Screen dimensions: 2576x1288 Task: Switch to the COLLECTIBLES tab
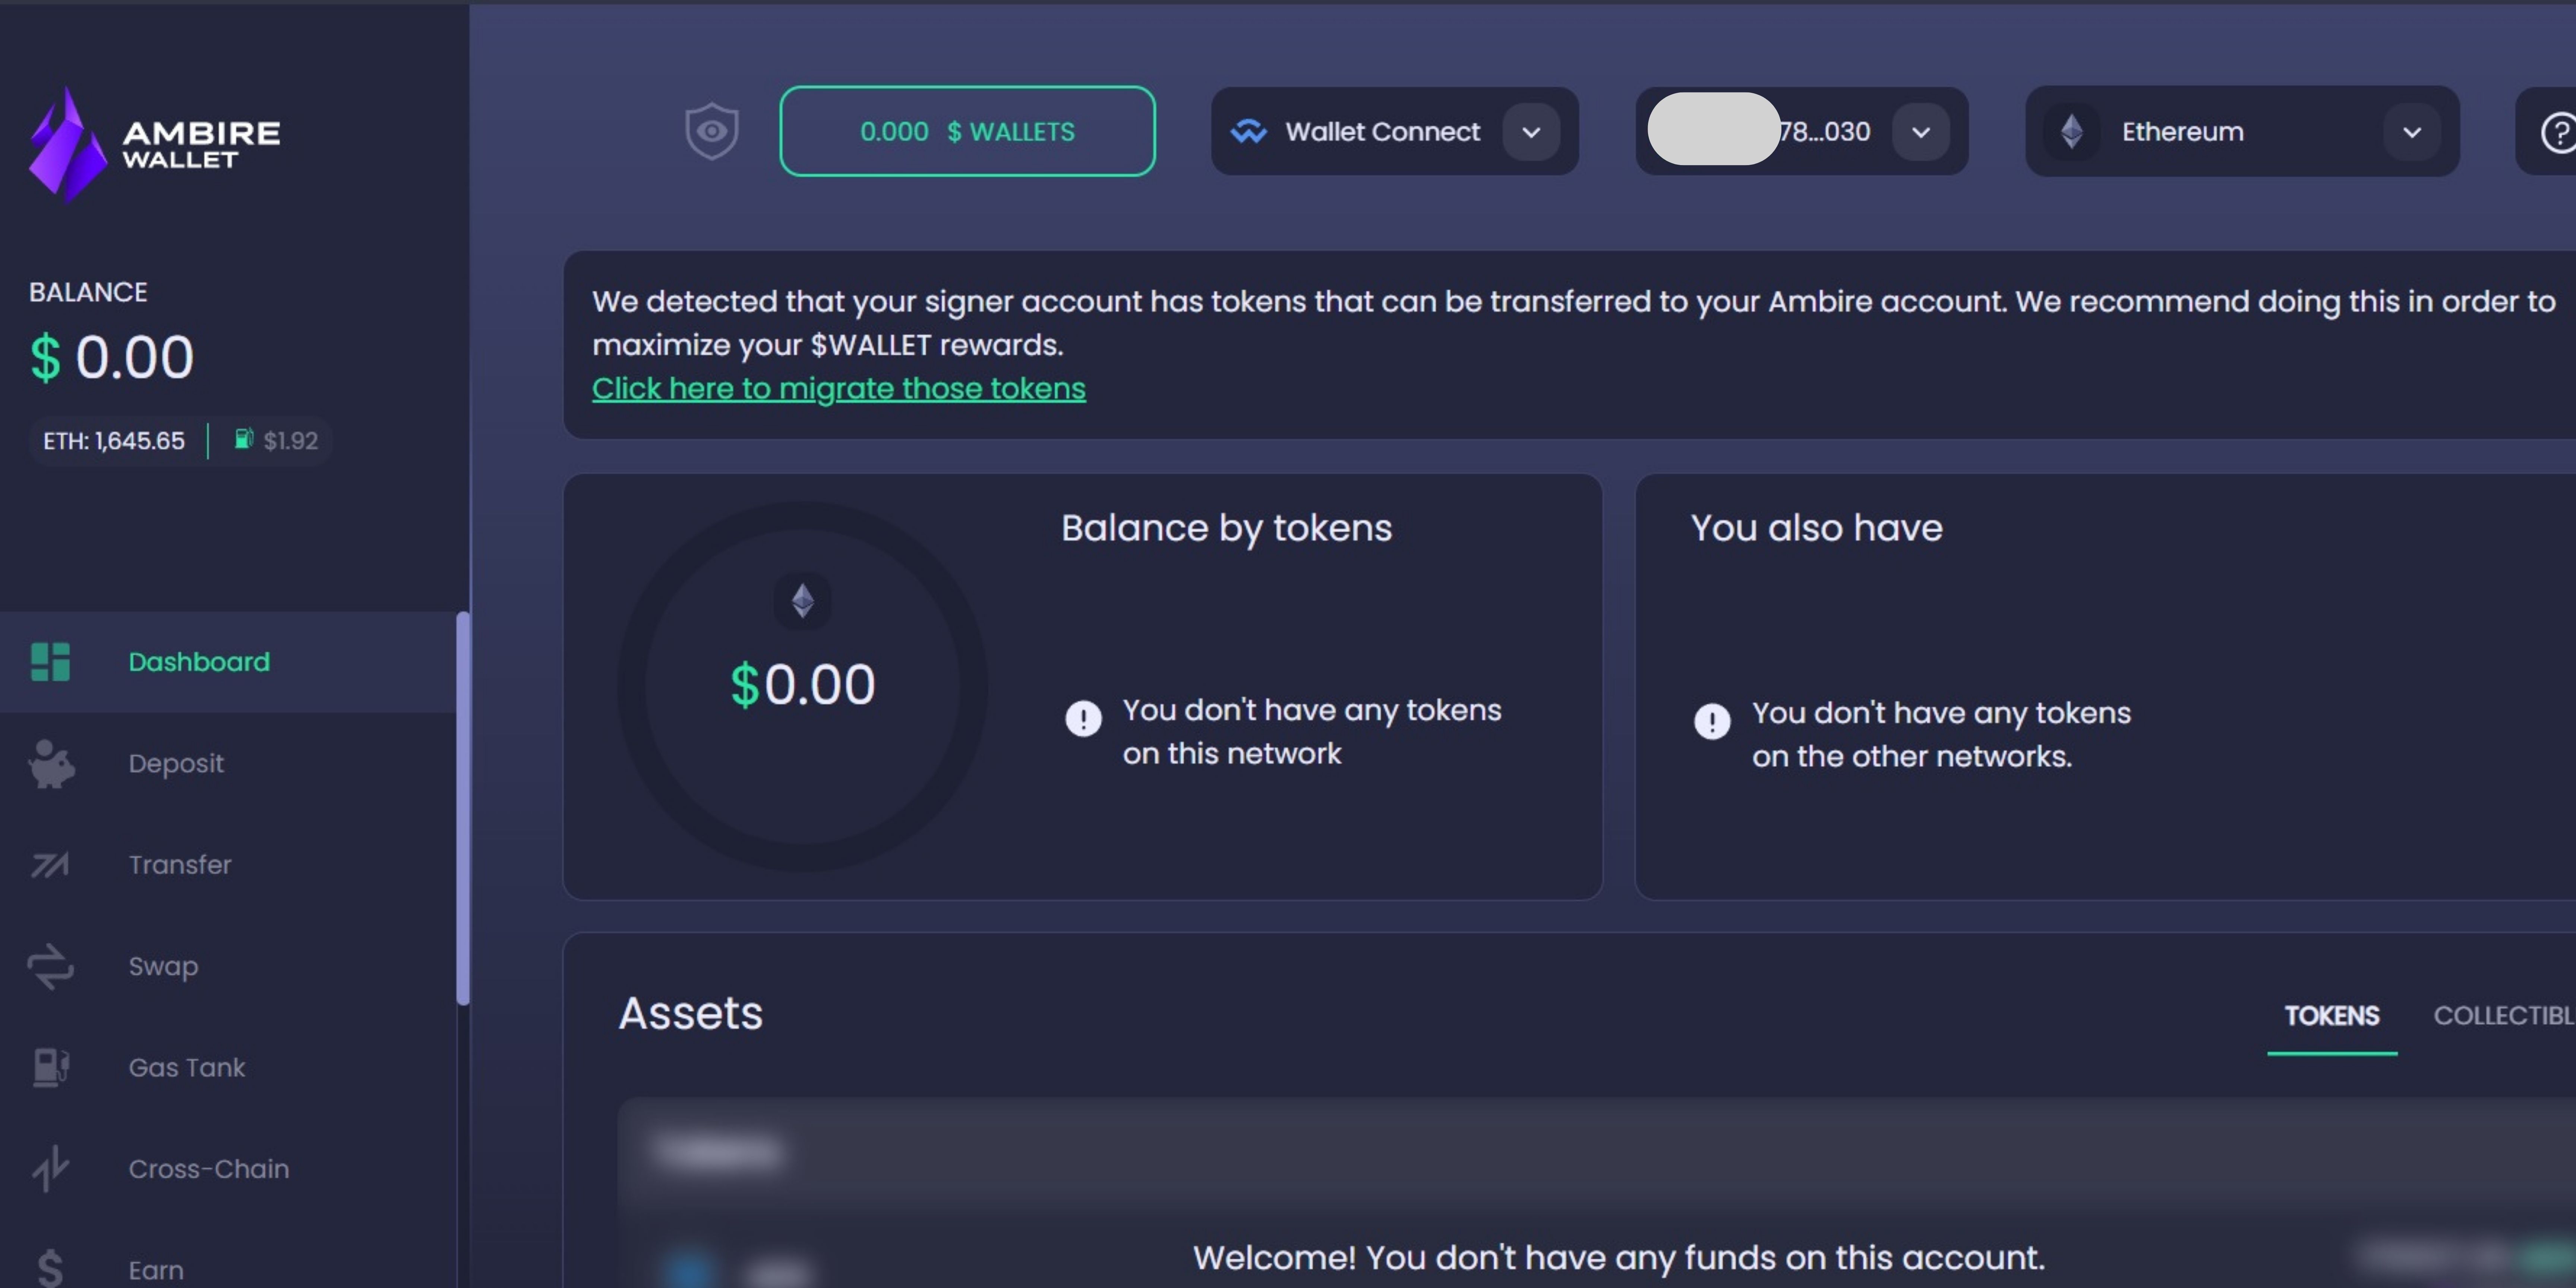click(2504, 1016)
